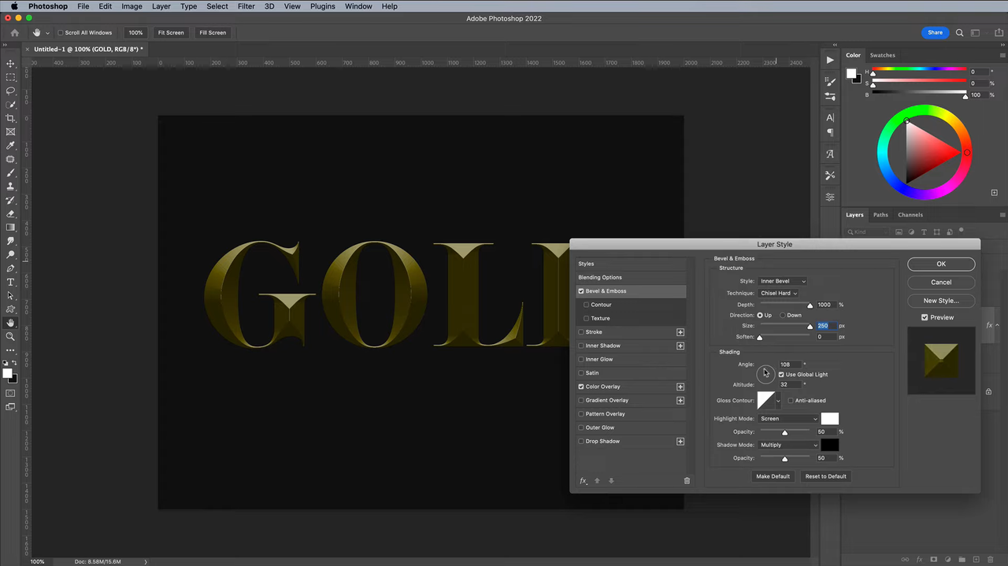1008x566 pixels.
Task: Enable the Texture checkbox
Action: point(586,318)
